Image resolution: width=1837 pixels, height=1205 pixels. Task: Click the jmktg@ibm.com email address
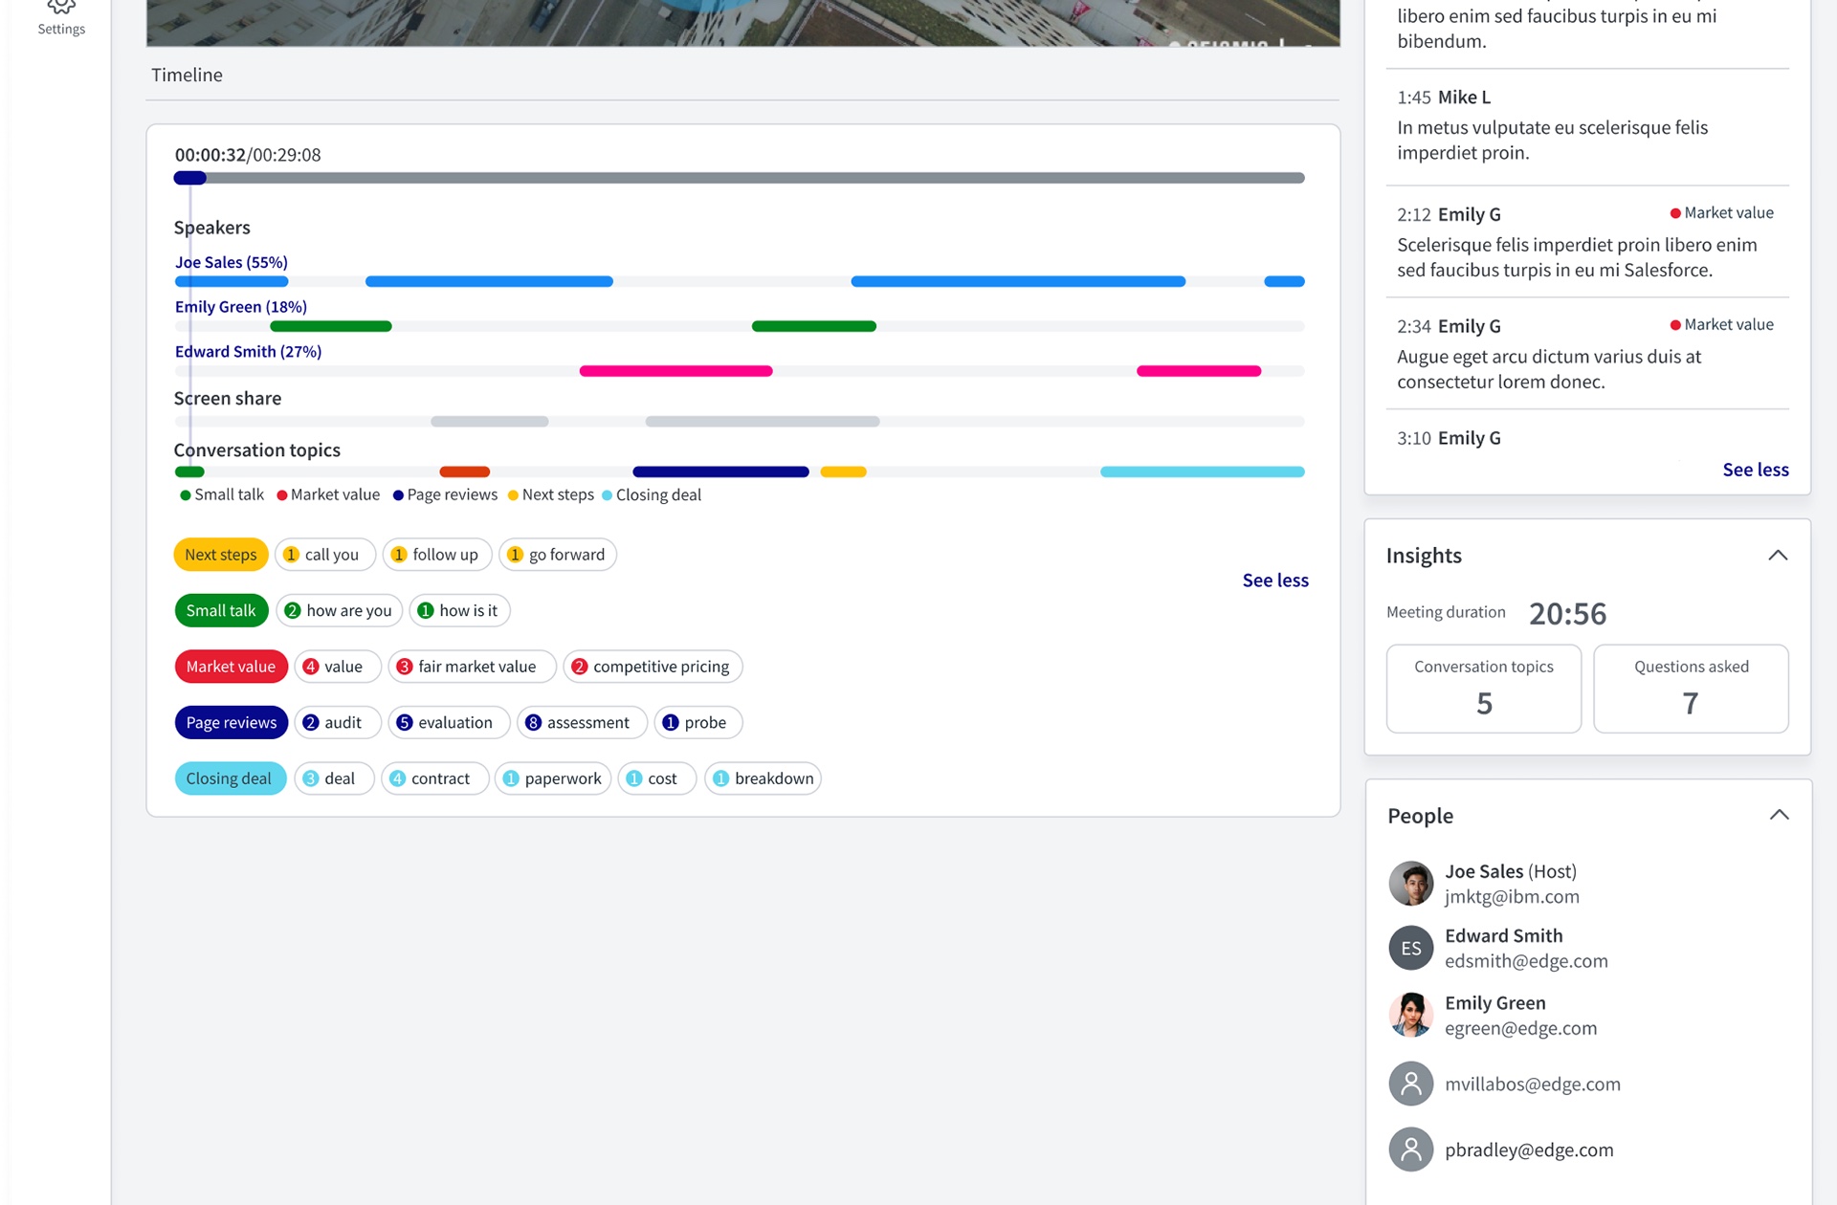point(1512,897)
